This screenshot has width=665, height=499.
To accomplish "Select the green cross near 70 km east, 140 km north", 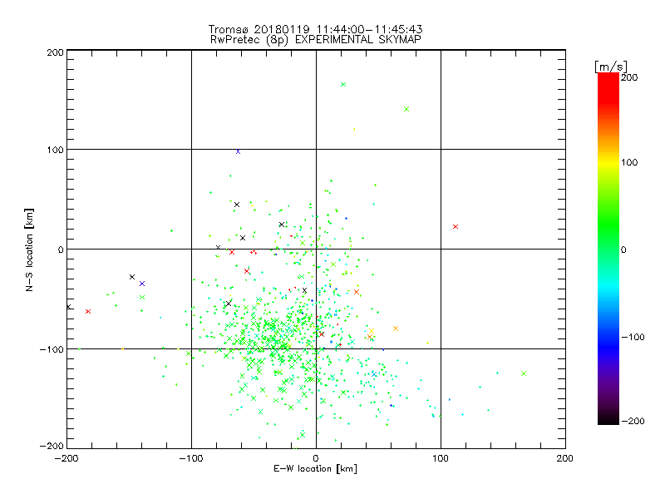I will (406, 109).
